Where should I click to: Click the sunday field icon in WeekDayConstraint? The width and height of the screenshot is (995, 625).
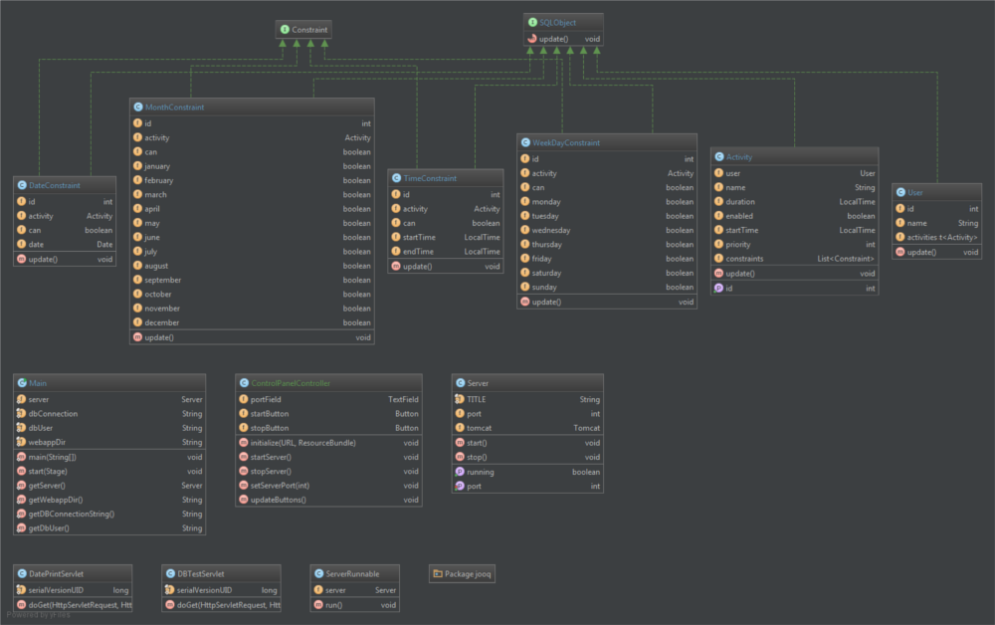(525, 288)
